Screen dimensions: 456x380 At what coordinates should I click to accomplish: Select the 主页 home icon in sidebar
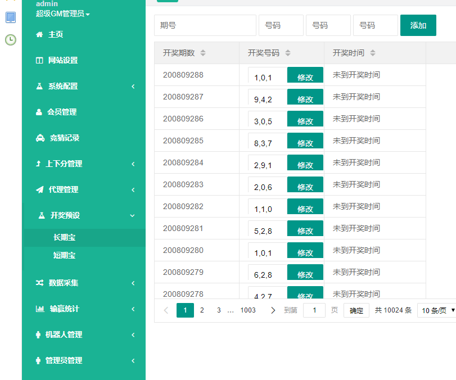38,34
